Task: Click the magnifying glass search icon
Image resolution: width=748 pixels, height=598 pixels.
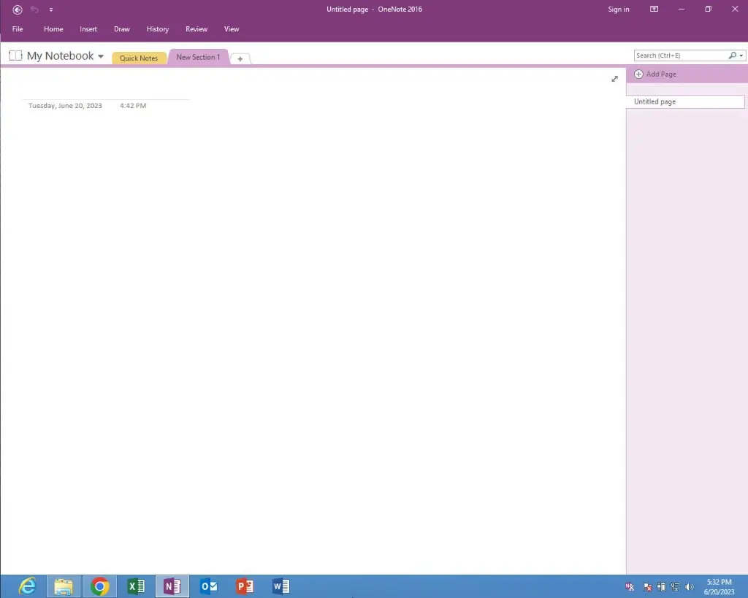Action: 733,55
